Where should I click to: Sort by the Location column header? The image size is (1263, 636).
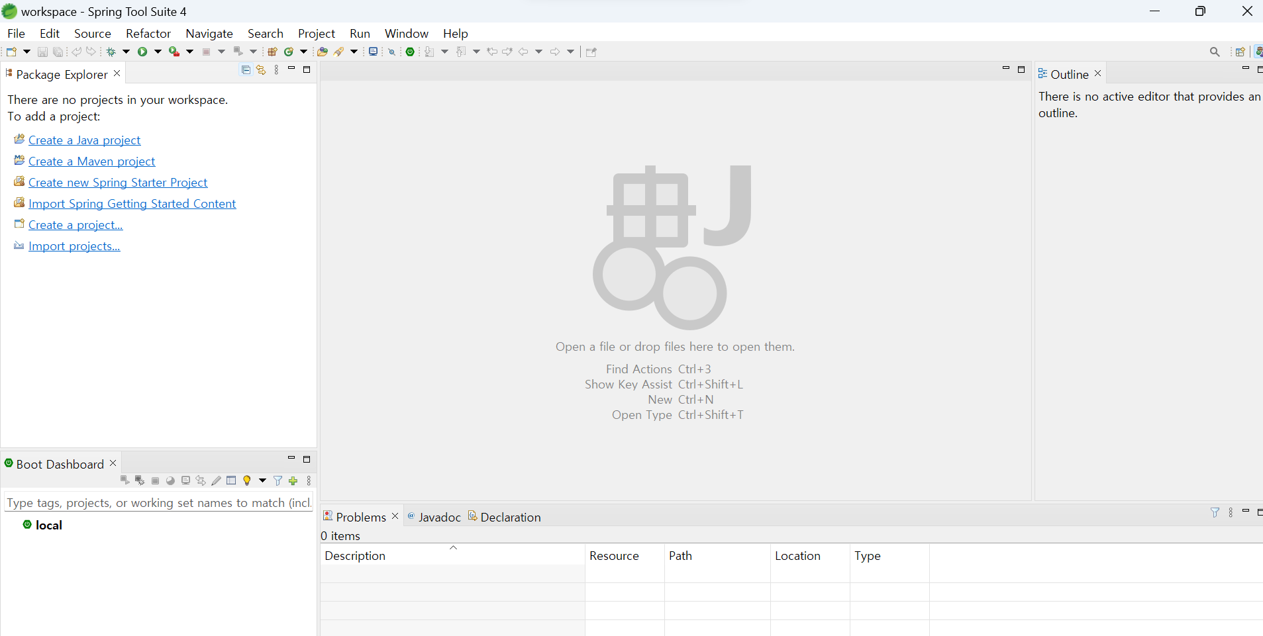(810, 556)
